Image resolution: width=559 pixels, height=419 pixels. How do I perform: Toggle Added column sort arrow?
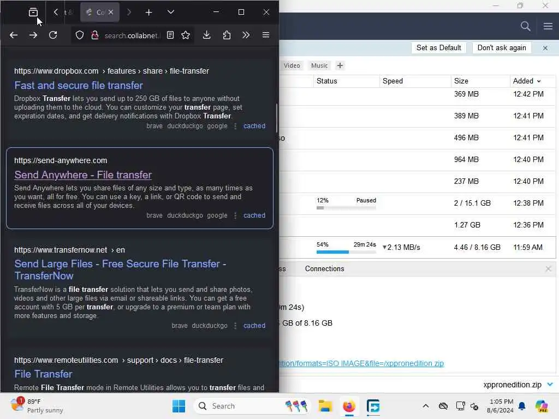point(539,81)
